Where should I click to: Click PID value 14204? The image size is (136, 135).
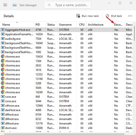pyautogui.click(x=39, y=34)
